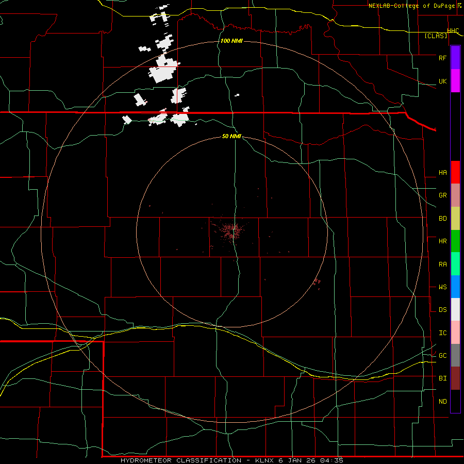Click the HR legend label
Viewport: 464px width, 464px height.
(442, 241)
